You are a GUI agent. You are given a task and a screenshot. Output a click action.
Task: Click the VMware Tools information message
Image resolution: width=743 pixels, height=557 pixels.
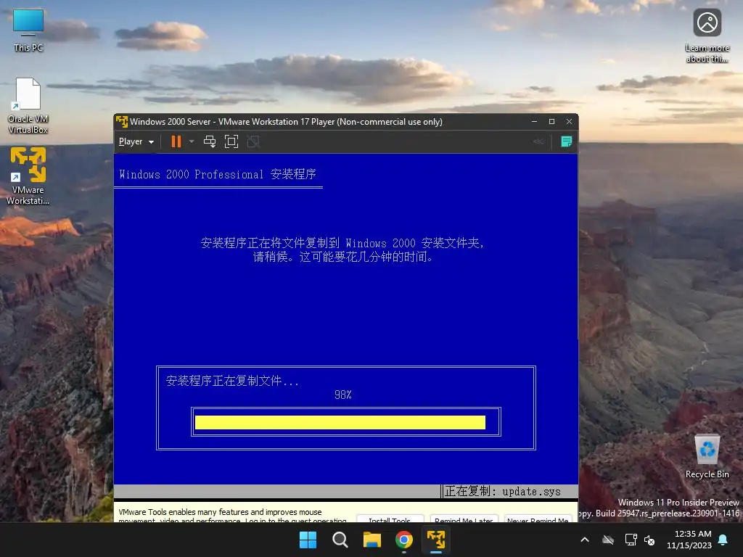[232, 516]
